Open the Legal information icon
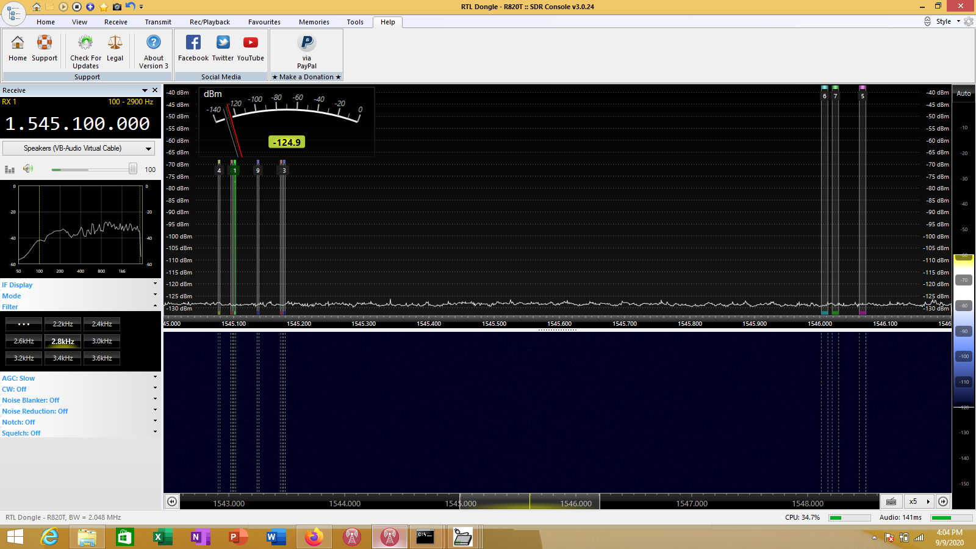 tap(115, 43)
